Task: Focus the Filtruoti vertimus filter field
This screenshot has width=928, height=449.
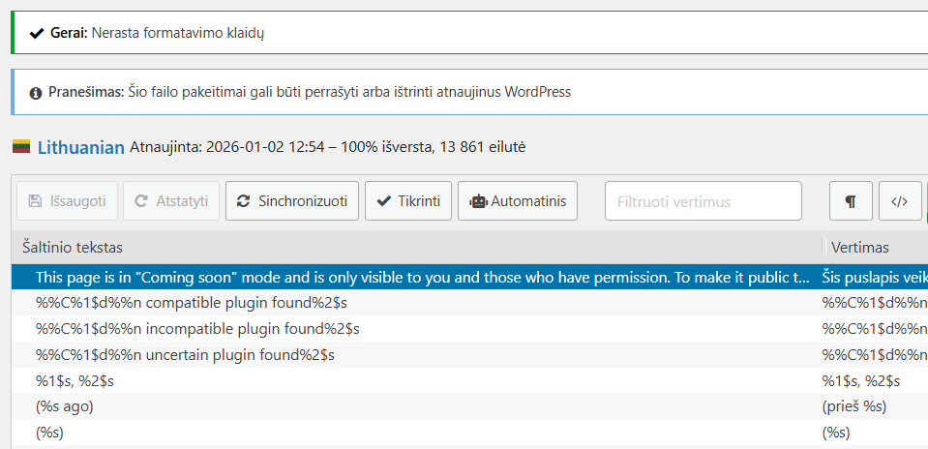Action: tap(703, 201)
